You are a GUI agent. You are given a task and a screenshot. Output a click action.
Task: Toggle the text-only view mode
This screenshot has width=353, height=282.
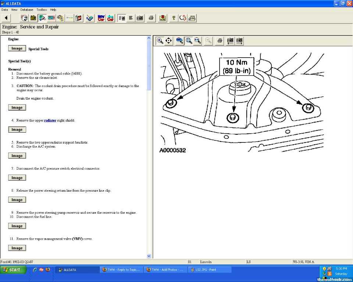(131, 18)
